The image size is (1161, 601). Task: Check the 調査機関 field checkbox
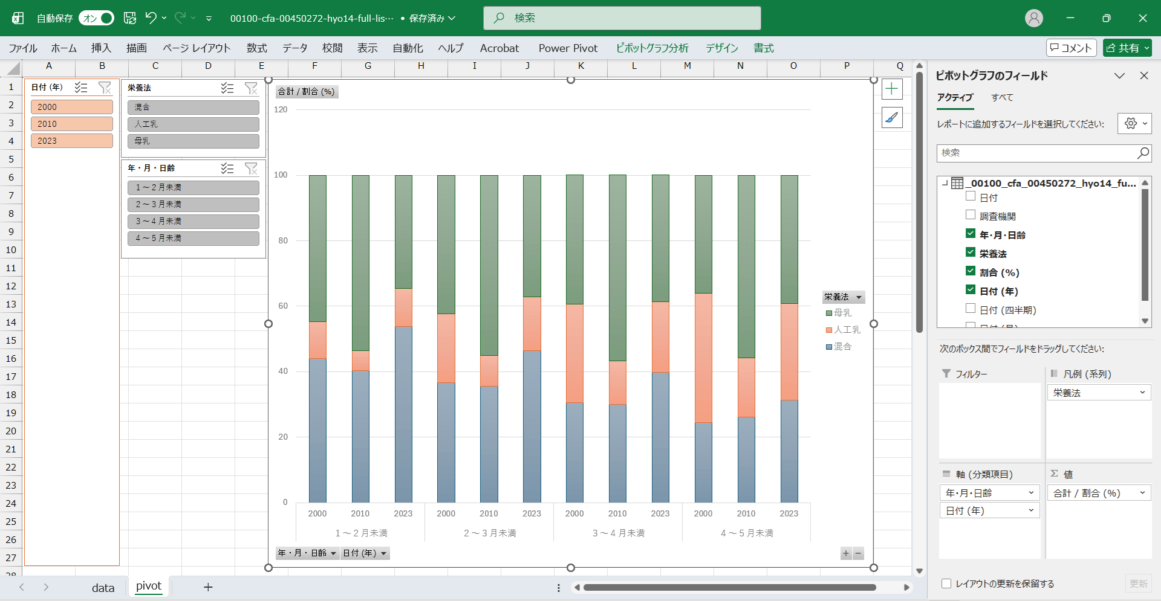[x=971, y=215]
